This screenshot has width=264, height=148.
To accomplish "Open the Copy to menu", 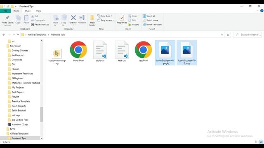I will coord(64,21).
